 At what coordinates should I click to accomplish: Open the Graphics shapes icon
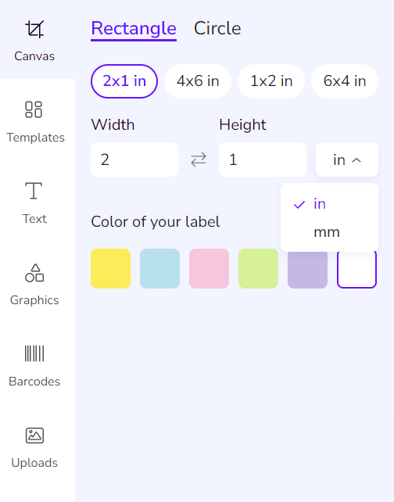point(34,273)
